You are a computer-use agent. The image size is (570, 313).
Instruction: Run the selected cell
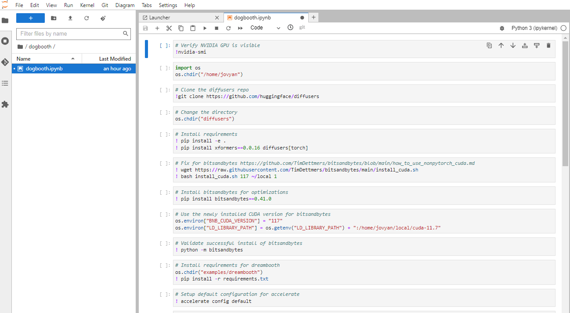(205, 28)
